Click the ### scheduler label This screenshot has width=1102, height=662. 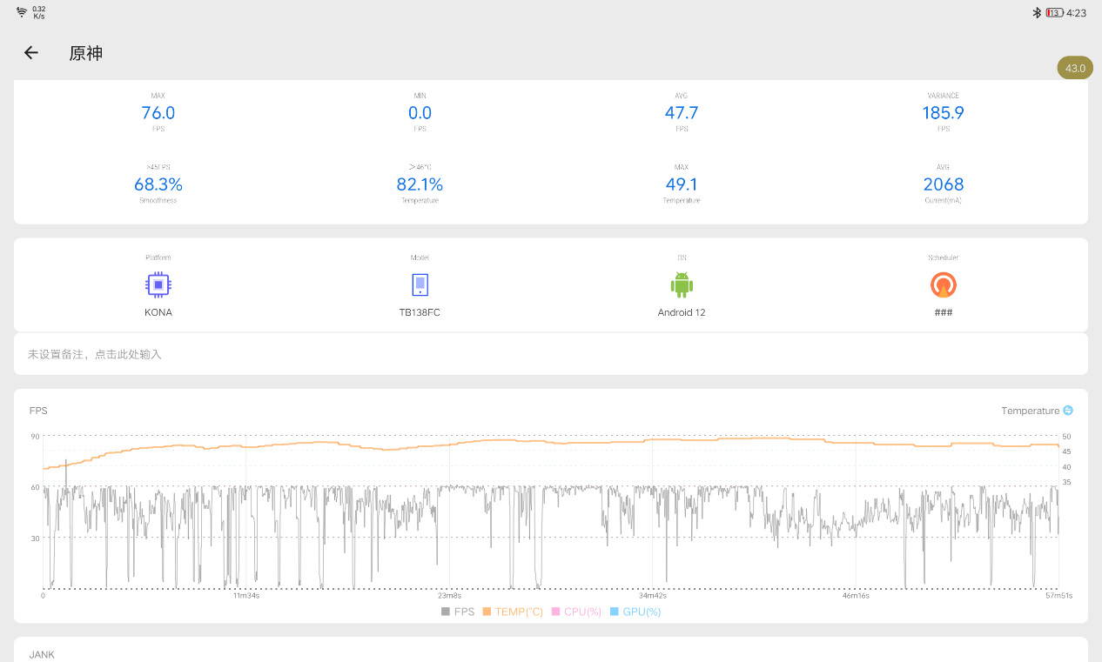944,312
